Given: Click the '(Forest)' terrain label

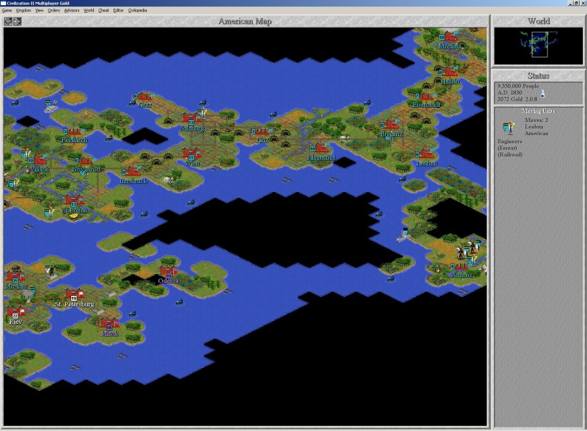Looking at the screenshot, I should (x=508, y=148).
